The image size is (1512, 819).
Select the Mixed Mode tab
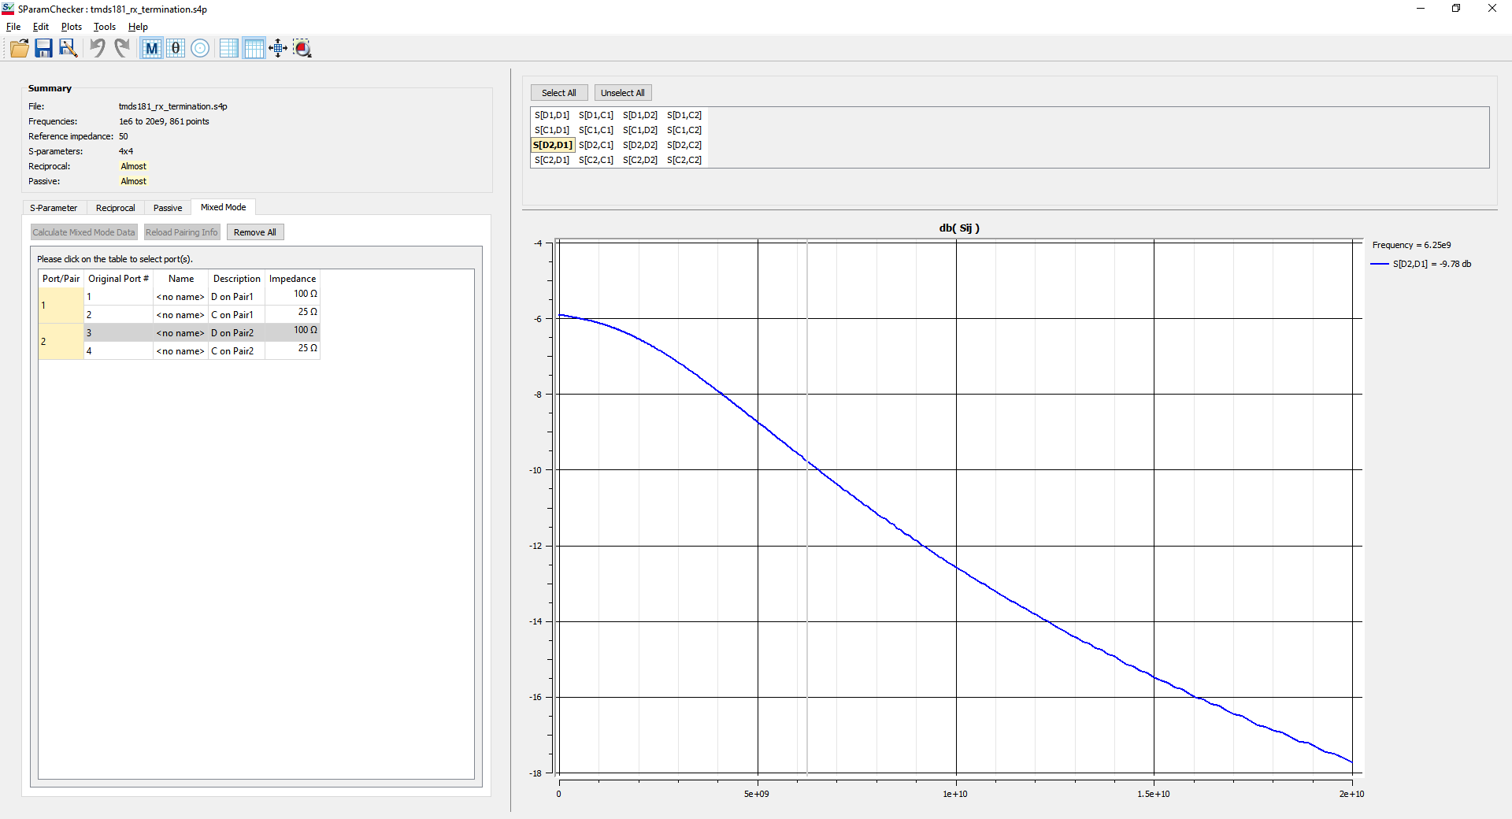(224, 207)
